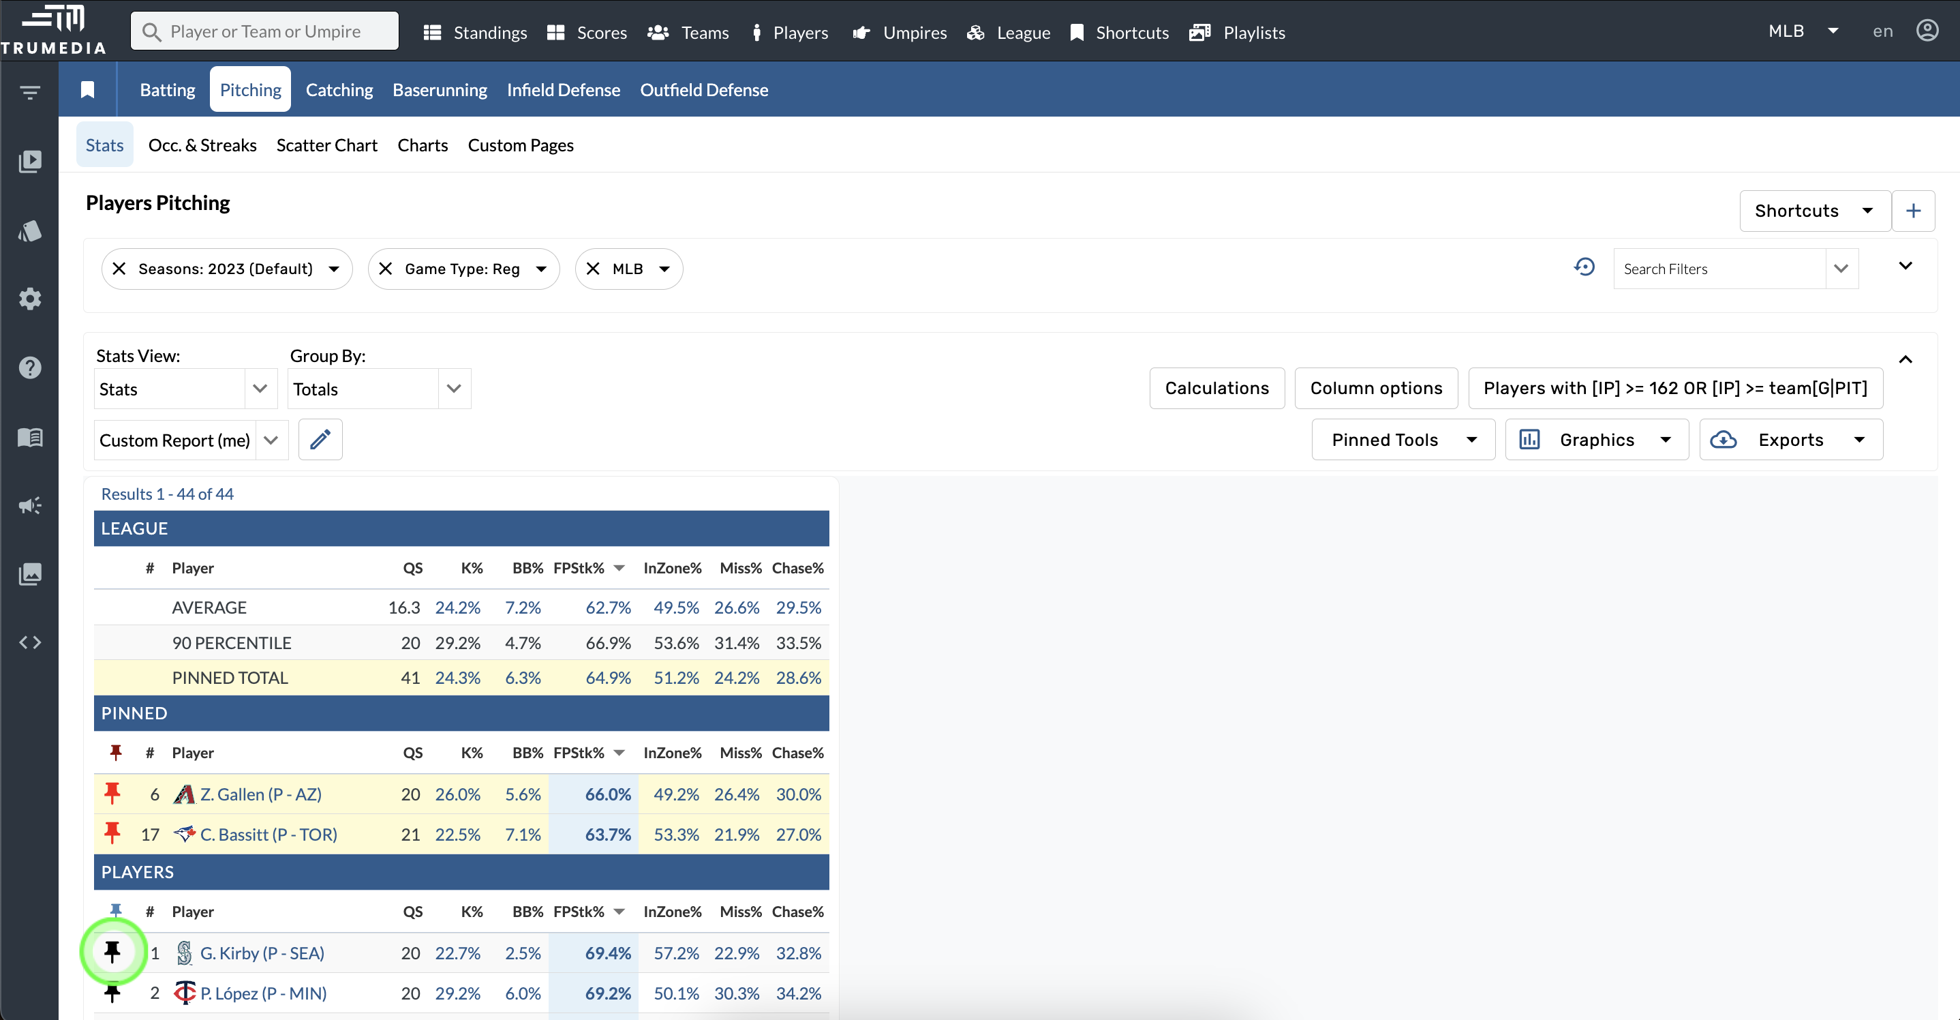Open the Exports dropdown menu
Viewport: 1960px width, 1020px height.
(x=1790, y=439)
